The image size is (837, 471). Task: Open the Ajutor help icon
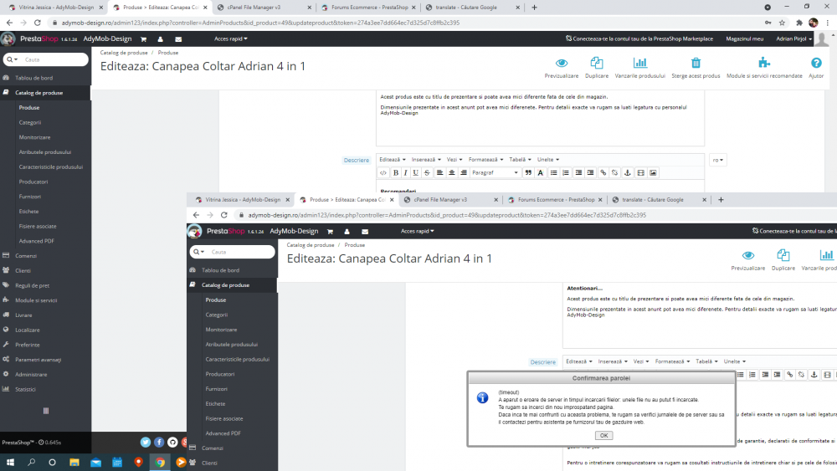point(816,63)
